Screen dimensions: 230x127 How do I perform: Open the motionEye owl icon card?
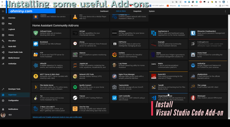click(208, 66)
